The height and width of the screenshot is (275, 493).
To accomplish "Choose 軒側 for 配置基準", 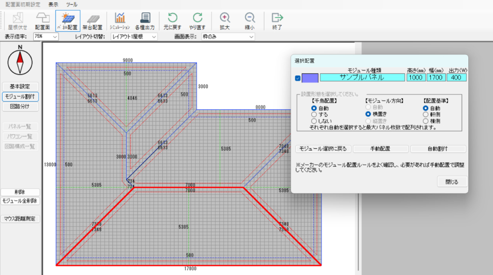I will (425, 114).
